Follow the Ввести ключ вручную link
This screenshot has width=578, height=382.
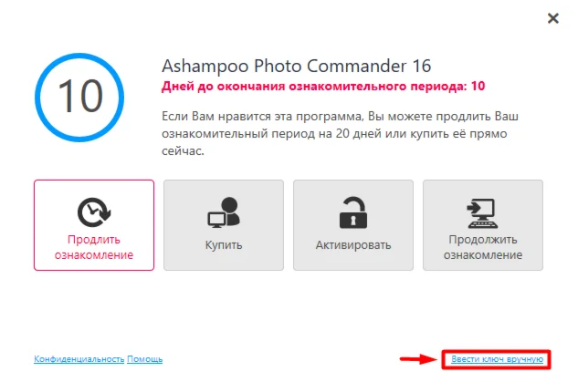[498, 359]
